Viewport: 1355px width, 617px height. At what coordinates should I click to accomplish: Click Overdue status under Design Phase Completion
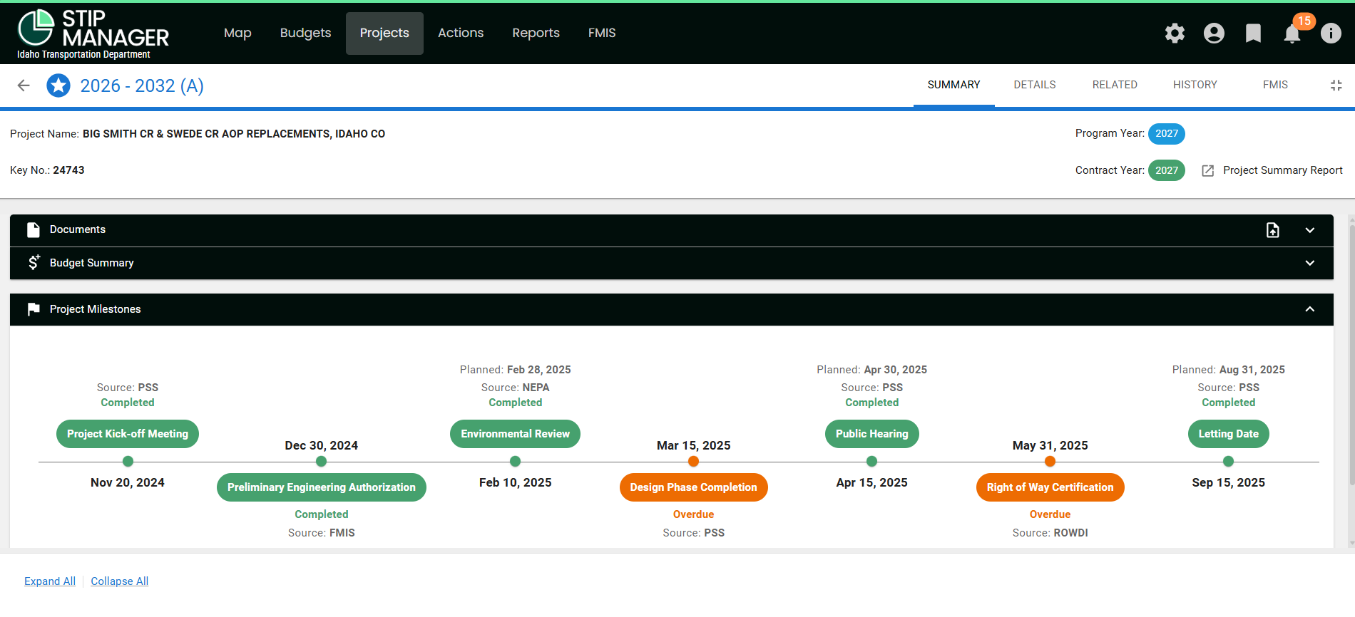(x=693, y=514)
